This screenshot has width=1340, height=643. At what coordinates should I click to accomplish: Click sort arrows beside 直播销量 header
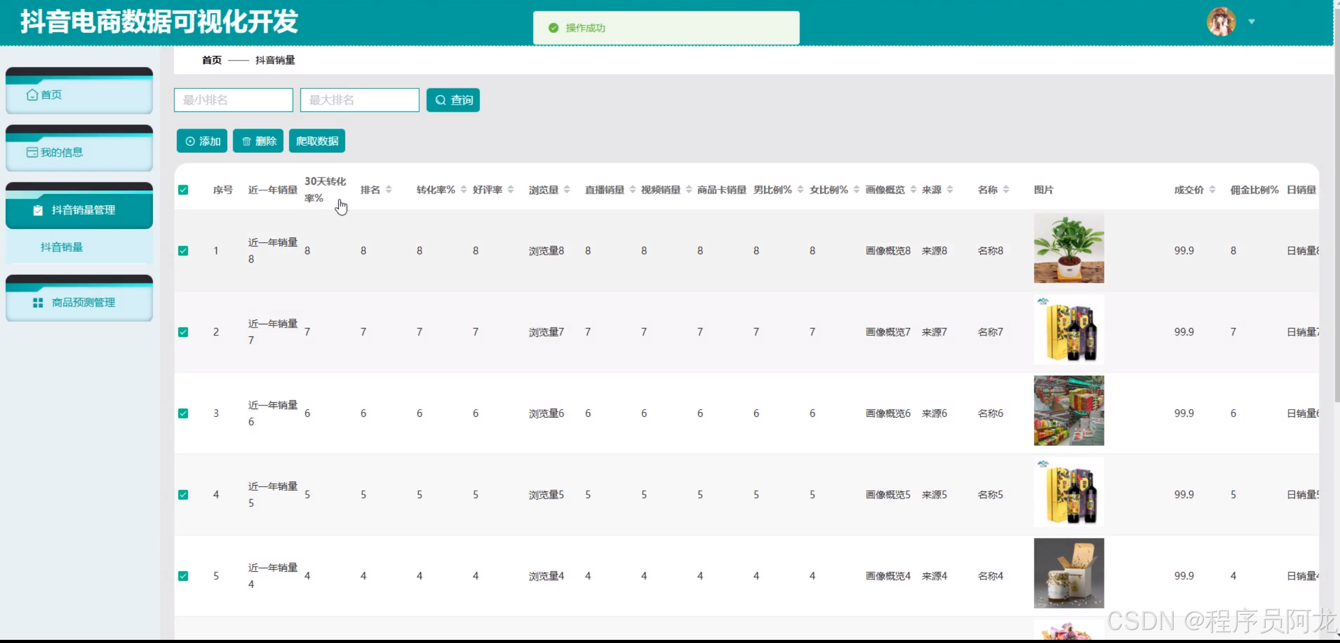point(633,190)
